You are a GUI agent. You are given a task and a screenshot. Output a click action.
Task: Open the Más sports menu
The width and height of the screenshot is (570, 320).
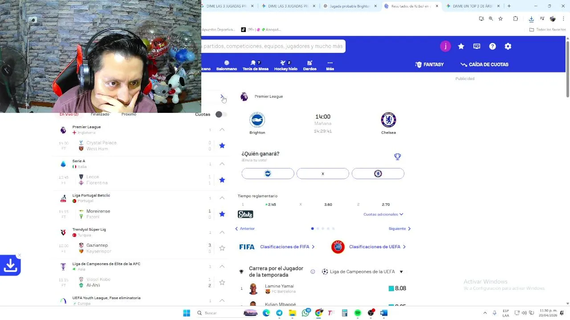[x=330, y=65]
